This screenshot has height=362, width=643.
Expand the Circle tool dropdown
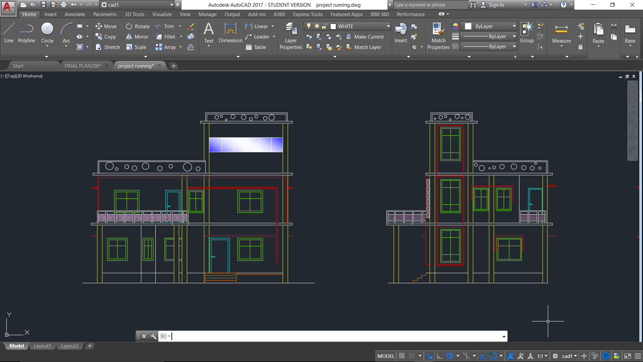[x=47, y=46]
